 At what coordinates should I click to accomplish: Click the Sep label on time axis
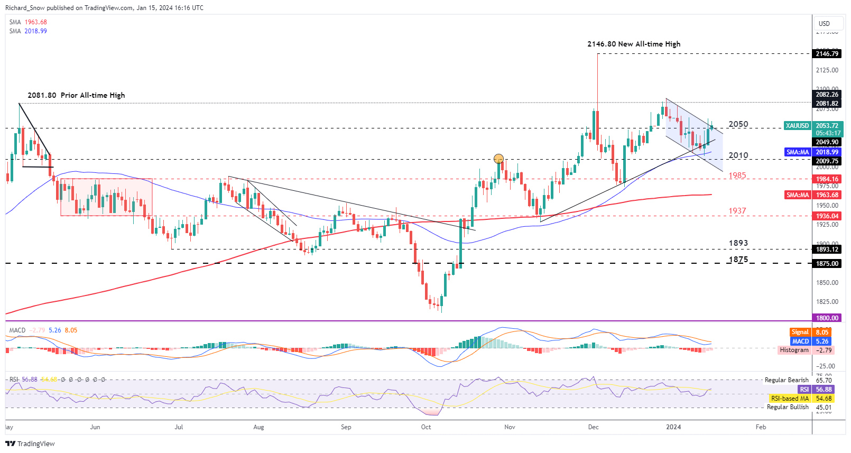click(346, 427)
